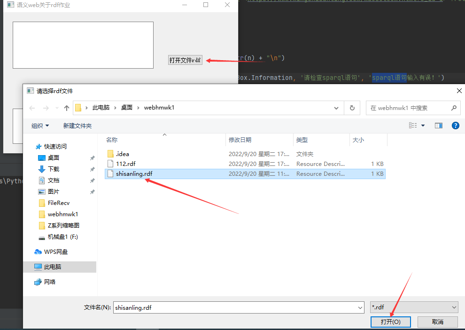This screenshot has height=330, width=465.
Task: Click the 2022/9/20 date of 112.rdf
Action: (x=259, y=164)
